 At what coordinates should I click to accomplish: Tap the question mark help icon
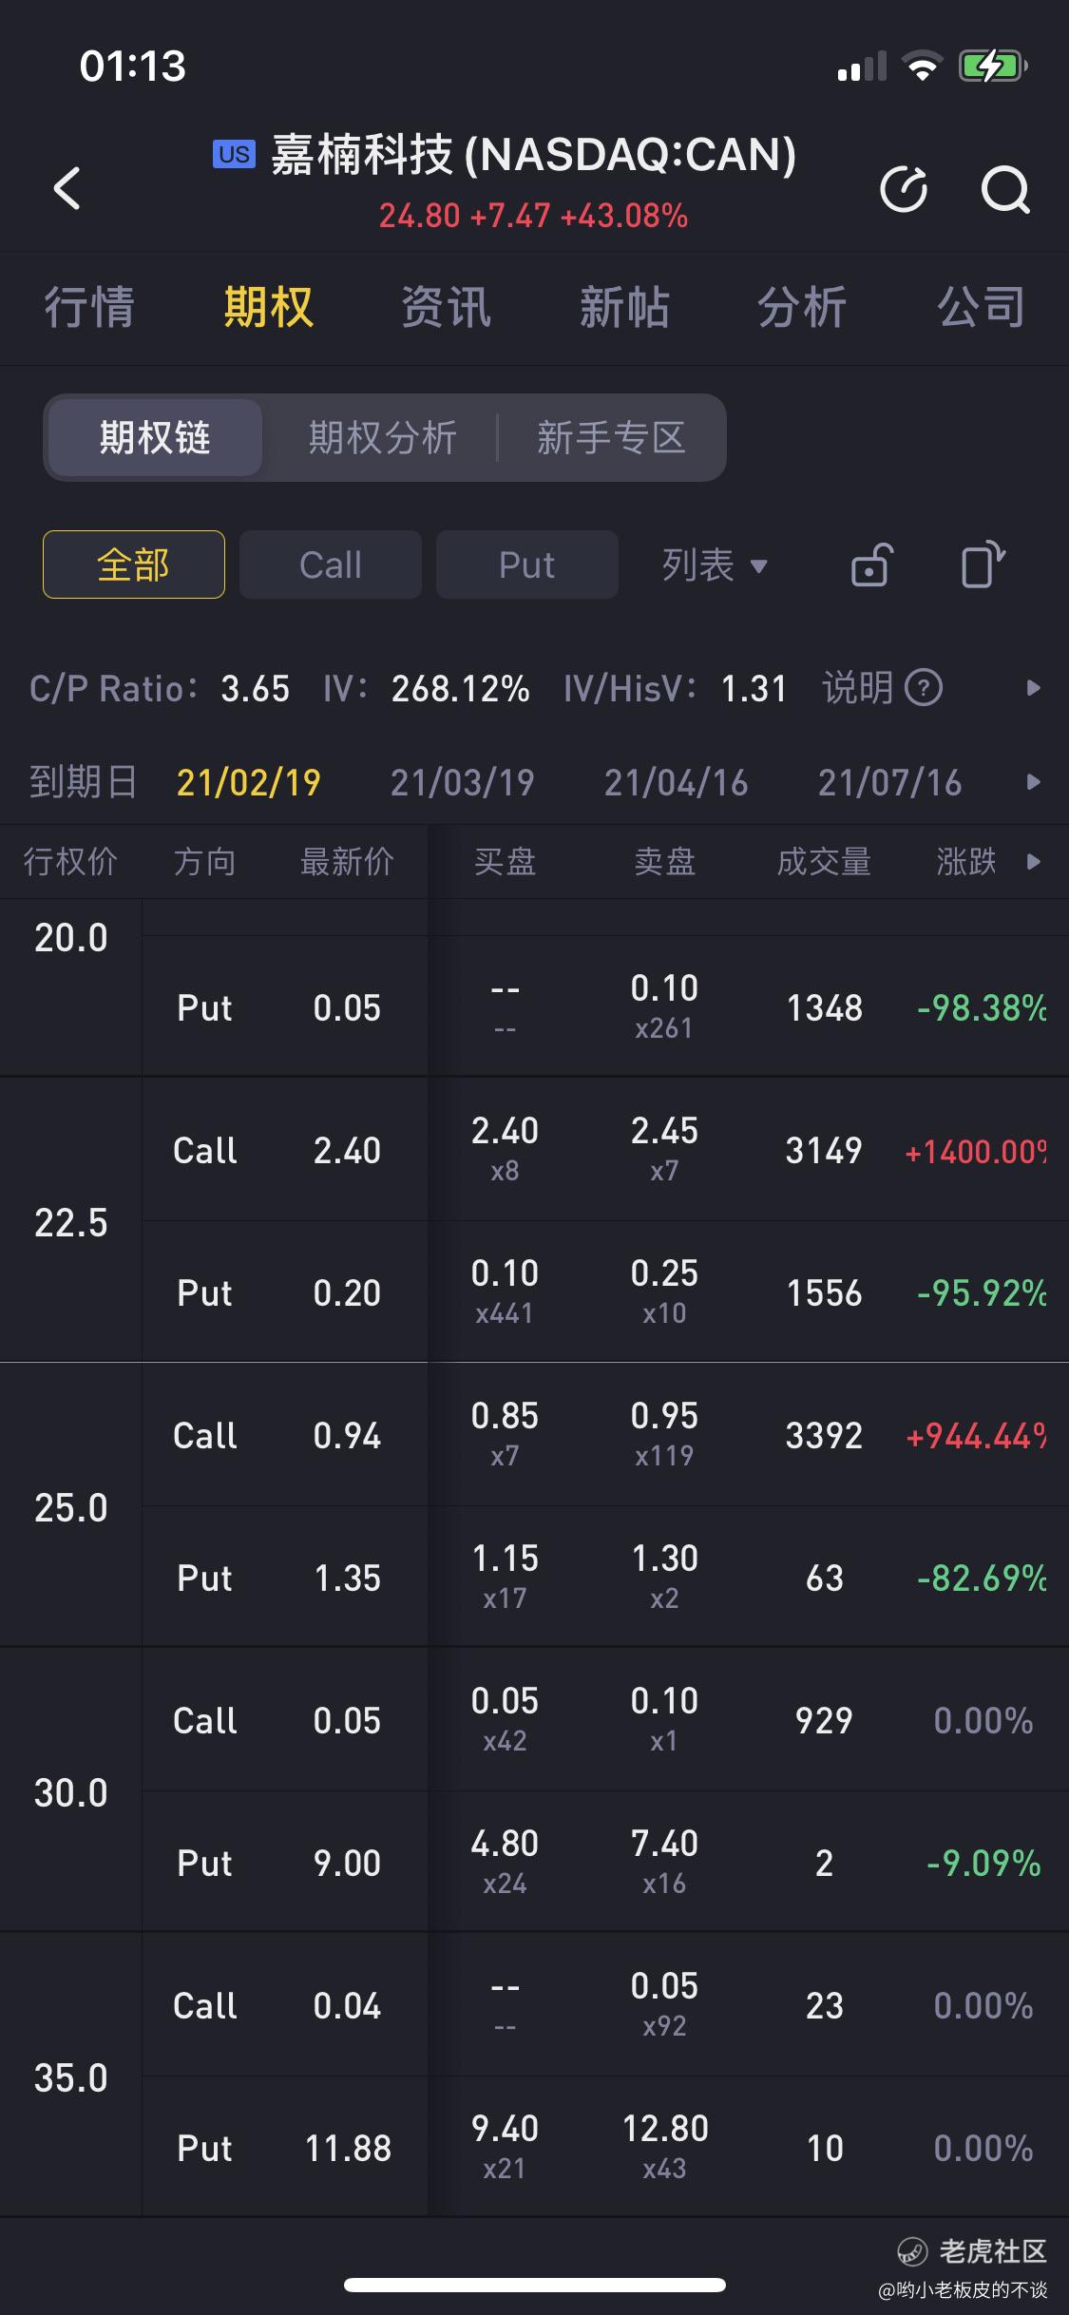[x=924, y=687]
